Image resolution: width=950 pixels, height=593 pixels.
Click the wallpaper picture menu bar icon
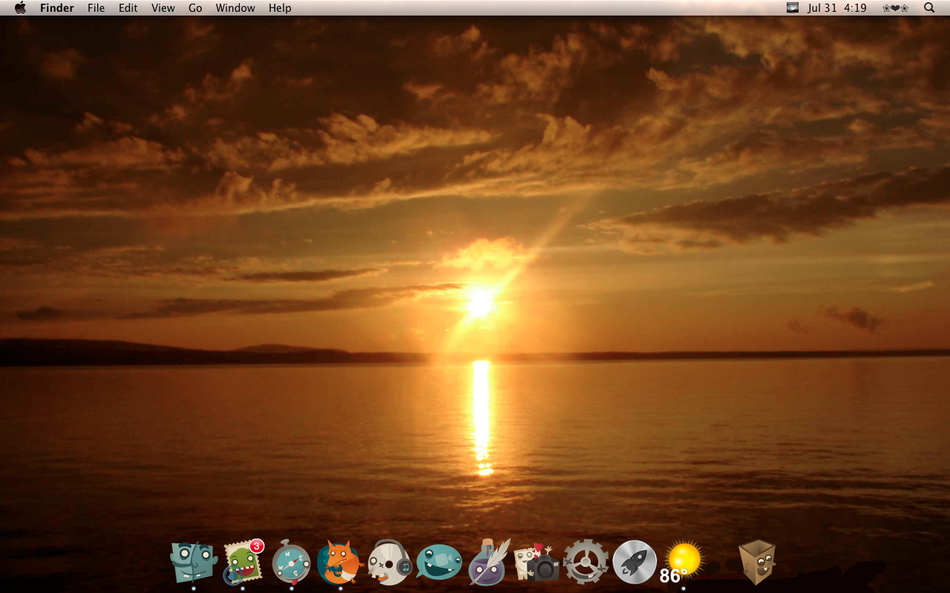pos(793,7)
